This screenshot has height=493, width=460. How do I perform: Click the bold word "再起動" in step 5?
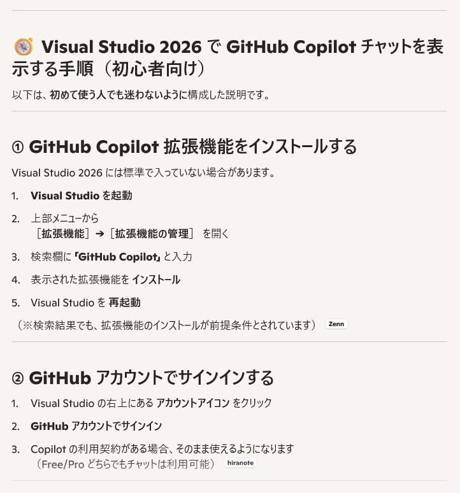124,303
